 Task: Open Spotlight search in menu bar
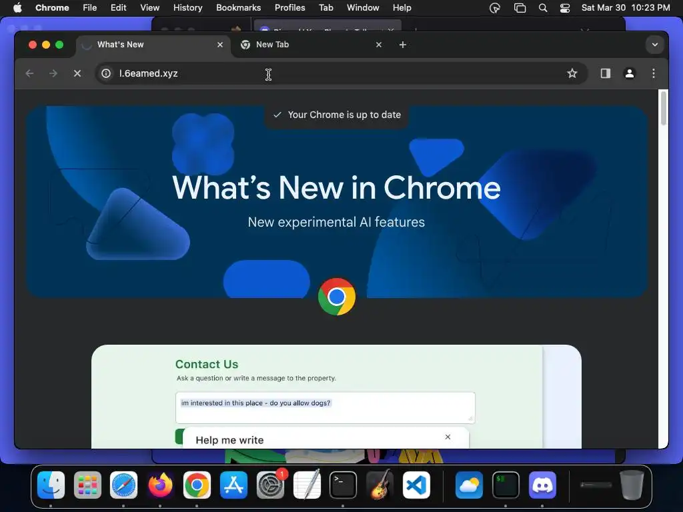(x=543, y=8)
